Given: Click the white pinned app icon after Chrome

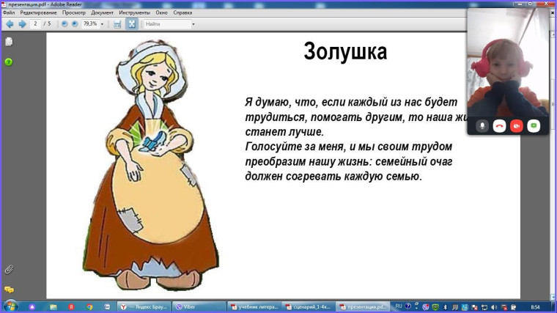Looking at the screenshot, I should (x=107, y=307).
